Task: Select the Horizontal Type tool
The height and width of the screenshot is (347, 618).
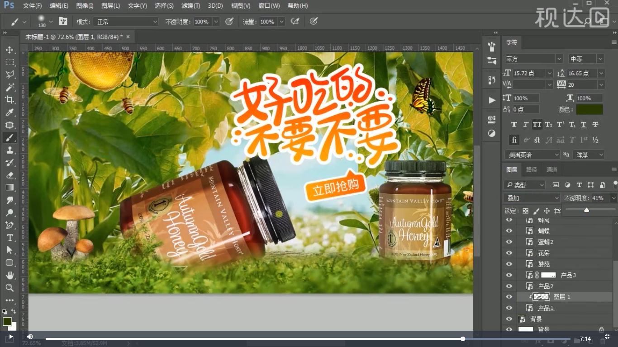Action: [x=10, y=237]
